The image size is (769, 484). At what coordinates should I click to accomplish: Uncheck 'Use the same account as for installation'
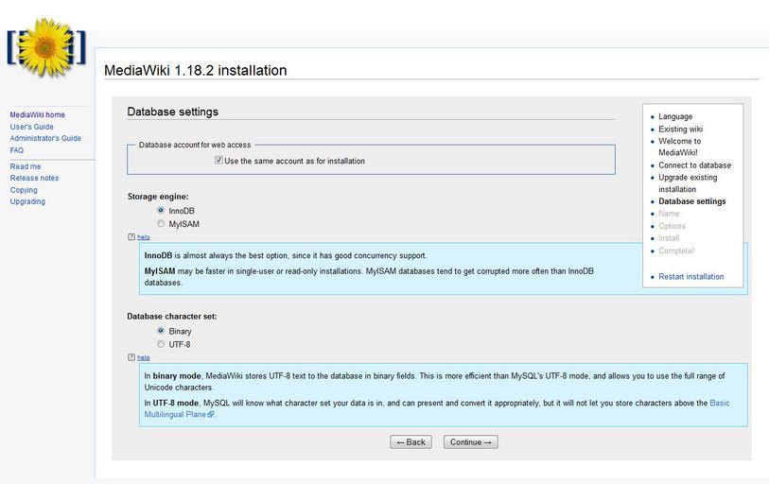(x=218, y=161)
